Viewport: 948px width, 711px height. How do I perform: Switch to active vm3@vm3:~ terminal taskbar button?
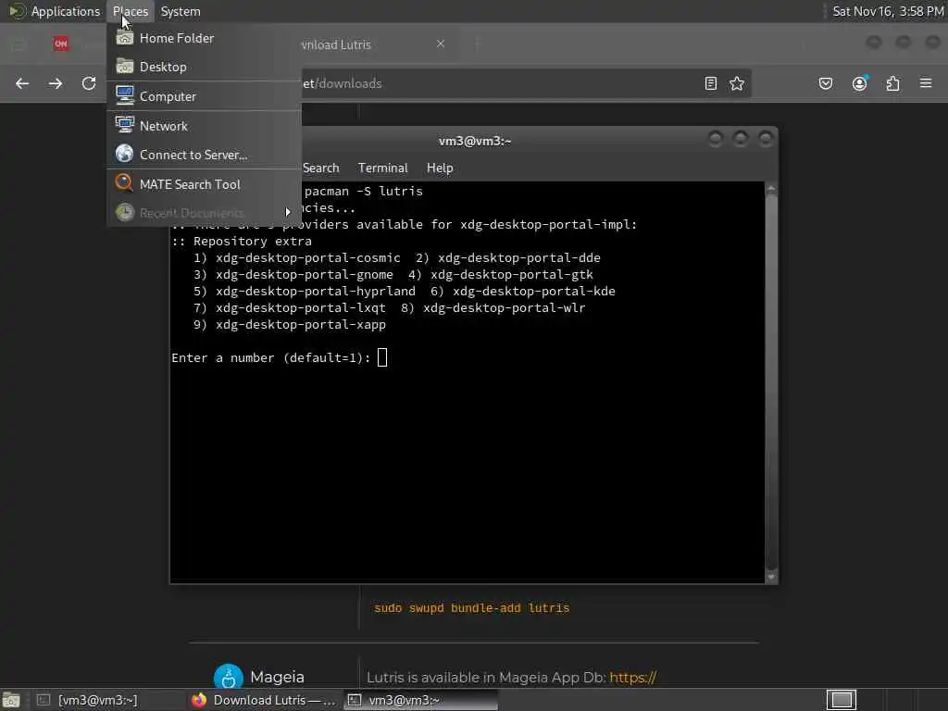coord(421,700)
